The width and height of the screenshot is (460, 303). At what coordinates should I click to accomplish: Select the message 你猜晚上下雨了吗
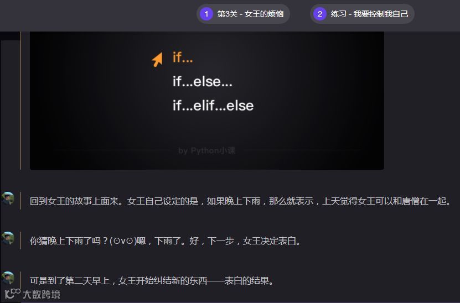click(x=166, y=241)
